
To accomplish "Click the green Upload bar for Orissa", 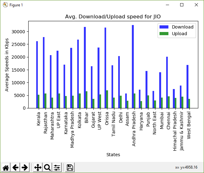I will (x=107, y=99).
